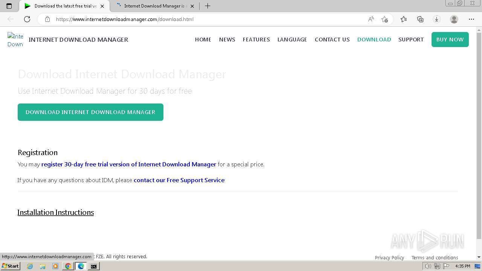Click the network tray icon
The height and width of the screenshot is (271, 482).
(x=437, y=266)
